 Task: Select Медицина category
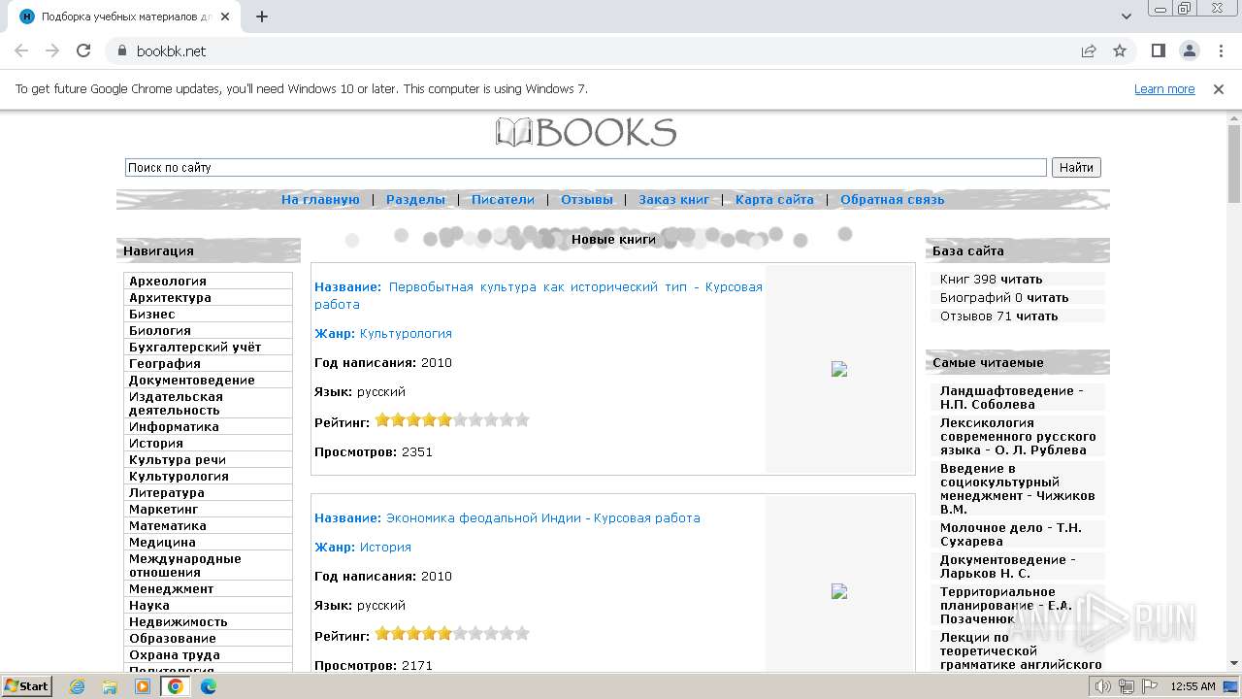(162, 542)
